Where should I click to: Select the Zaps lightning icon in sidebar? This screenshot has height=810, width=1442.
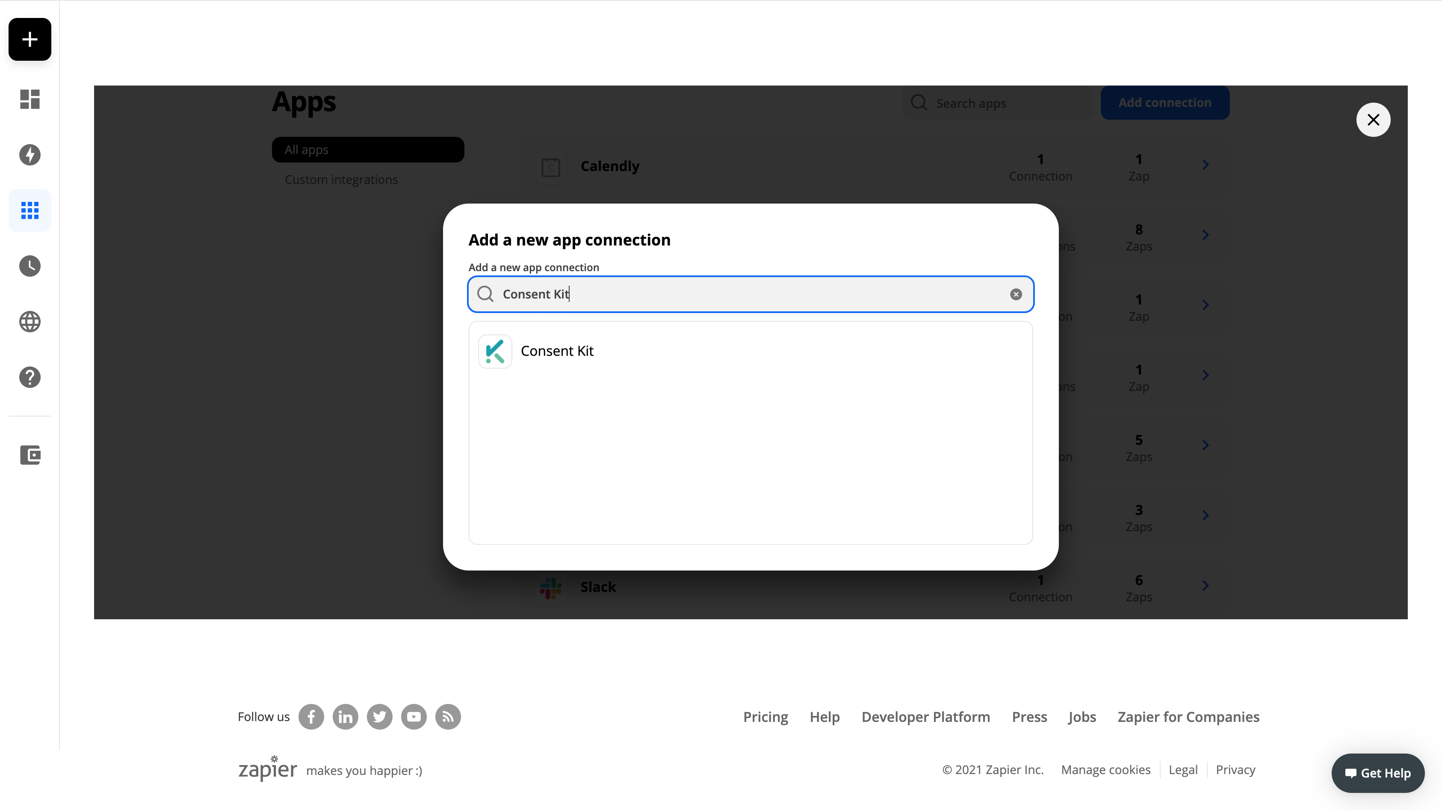coord(29,155)
